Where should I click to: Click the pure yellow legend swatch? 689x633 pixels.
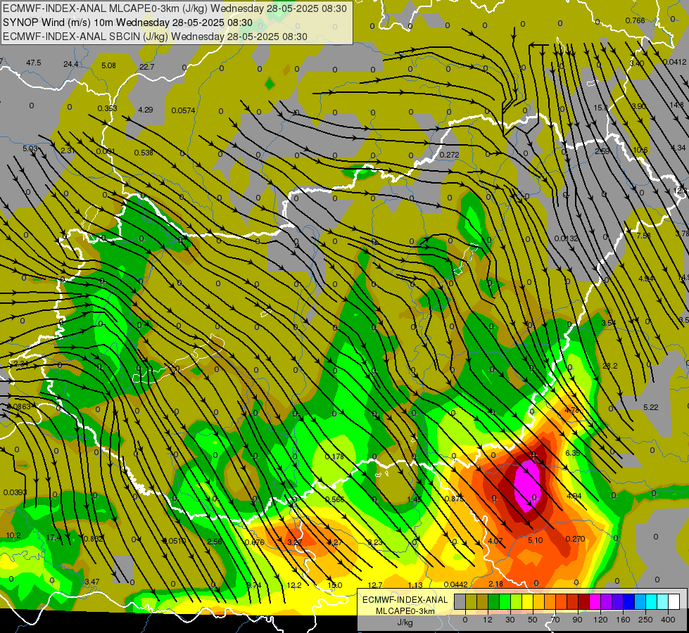(x=528, y=601)
